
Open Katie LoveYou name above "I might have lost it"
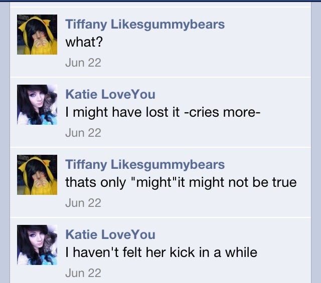coord(110,94)
